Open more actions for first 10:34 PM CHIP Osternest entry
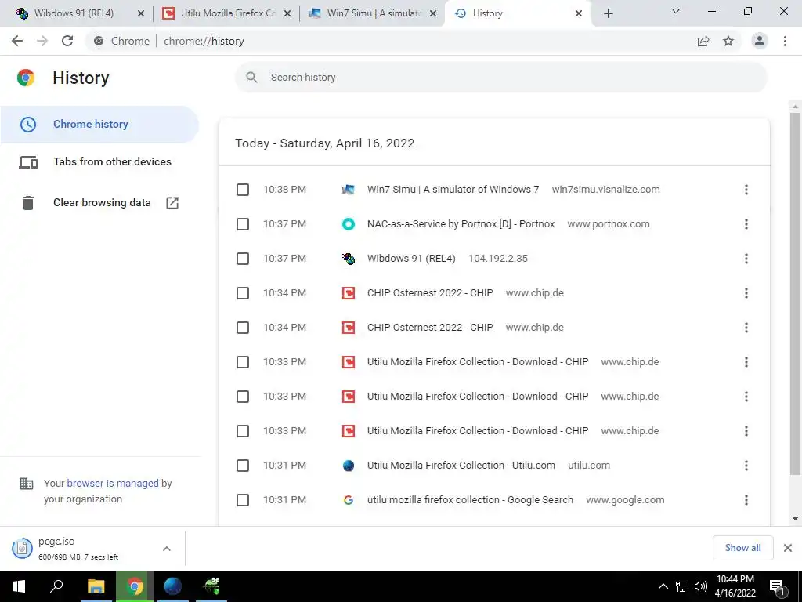Screen dimensions: 802x602 click(746, 293)
